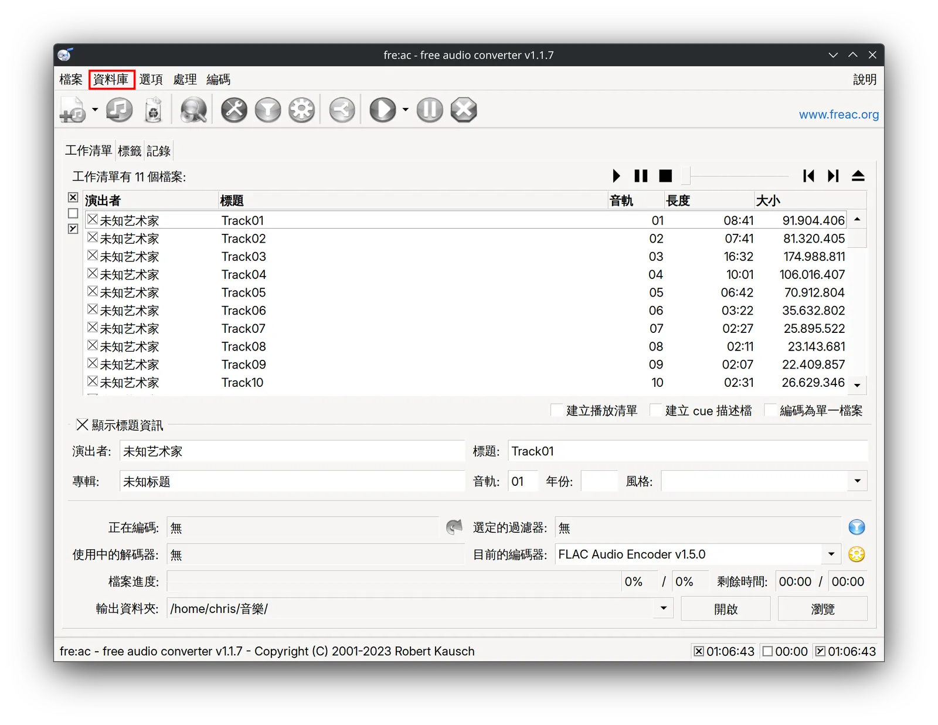Toggle 顯示標題資訊 checkbox

(x=82, y=425)
